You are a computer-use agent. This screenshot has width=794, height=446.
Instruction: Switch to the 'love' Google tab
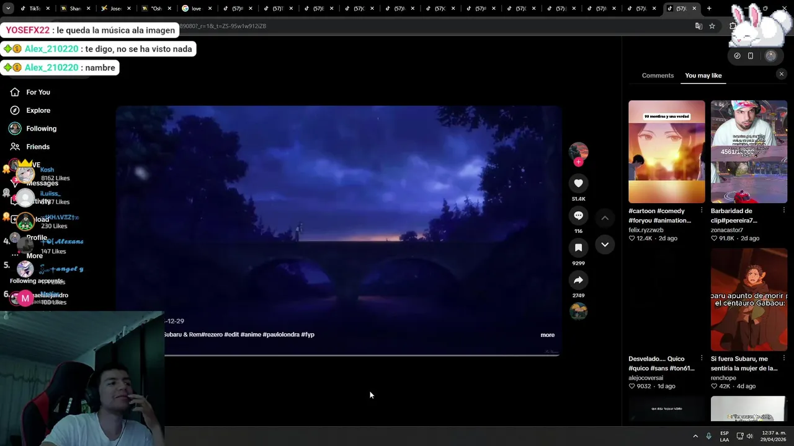(197, 9)
